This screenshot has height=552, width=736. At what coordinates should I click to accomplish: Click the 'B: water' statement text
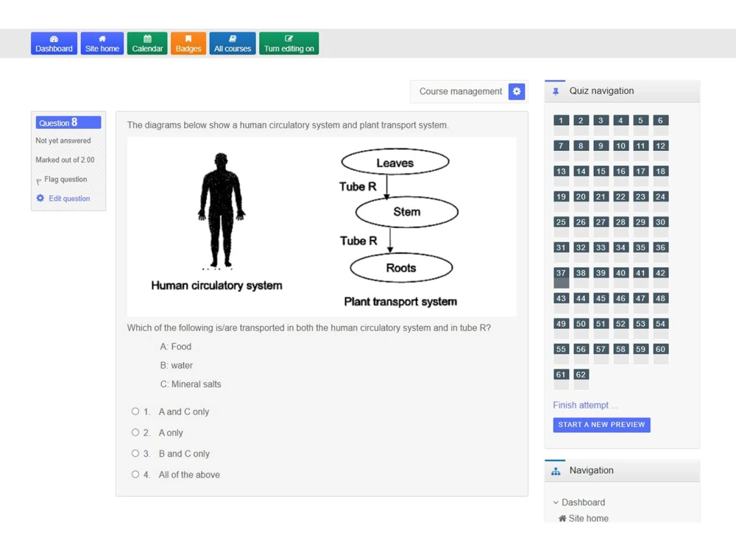(x=176, y=365)
